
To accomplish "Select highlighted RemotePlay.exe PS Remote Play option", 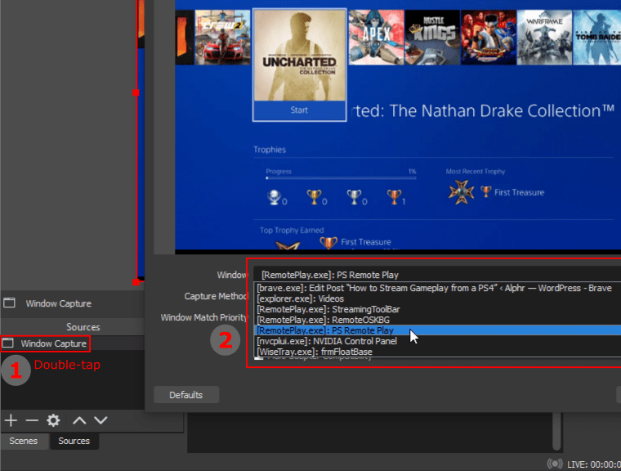I will tap(437, 330).
